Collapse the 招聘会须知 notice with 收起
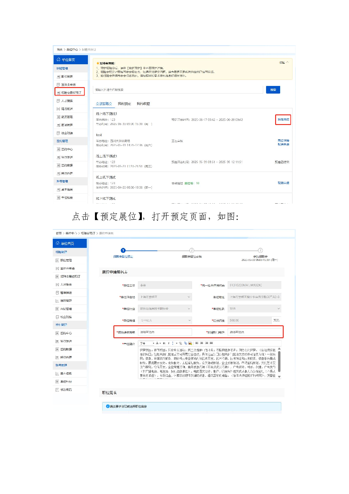 (x=283, y=62)
